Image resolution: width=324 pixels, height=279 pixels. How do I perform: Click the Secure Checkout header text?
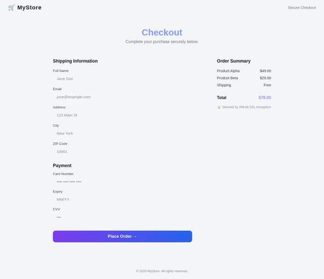[302, 8]
